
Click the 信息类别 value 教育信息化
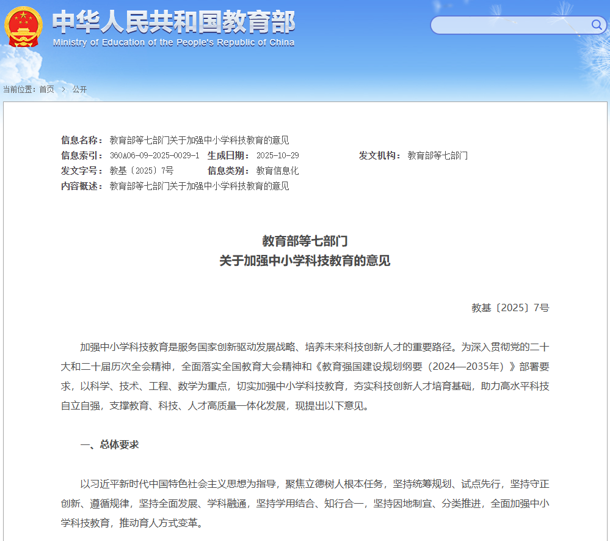277,171
